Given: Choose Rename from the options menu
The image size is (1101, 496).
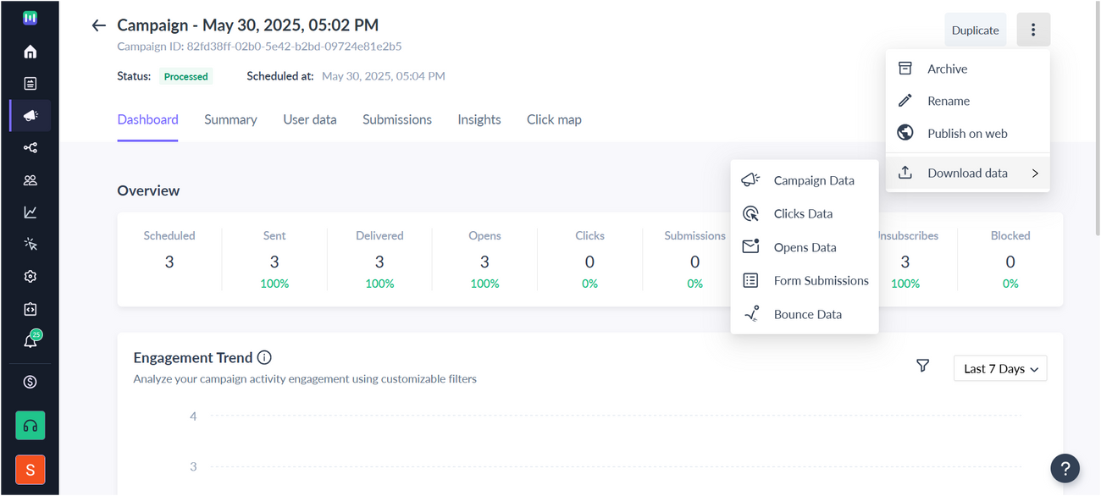Looking at the screenshot, I should click(967, 101).
